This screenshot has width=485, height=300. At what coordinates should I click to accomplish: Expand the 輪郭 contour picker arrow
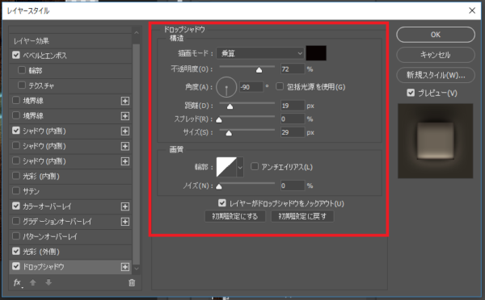(240, 167)
